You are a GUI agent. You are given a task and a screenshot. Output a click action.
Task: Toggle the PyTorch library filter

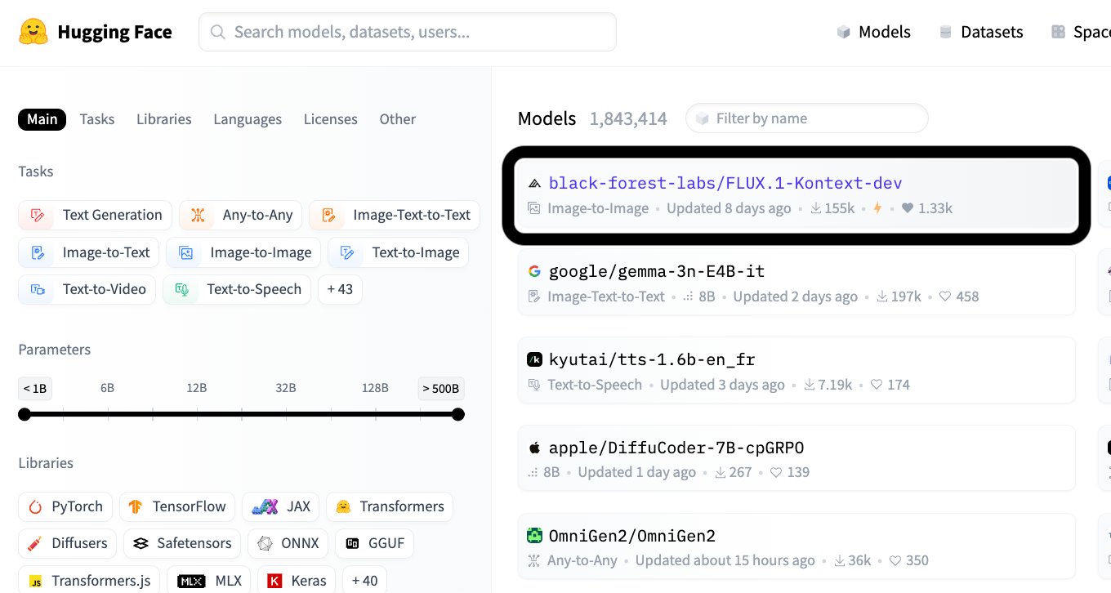(65, 507)
